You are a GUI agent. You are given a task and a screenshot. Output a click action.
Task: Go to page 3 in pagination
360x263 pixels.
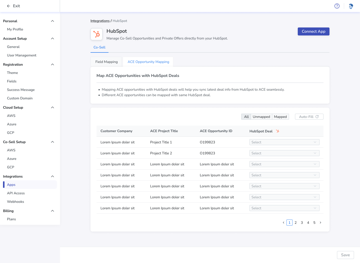coord(302,223)
